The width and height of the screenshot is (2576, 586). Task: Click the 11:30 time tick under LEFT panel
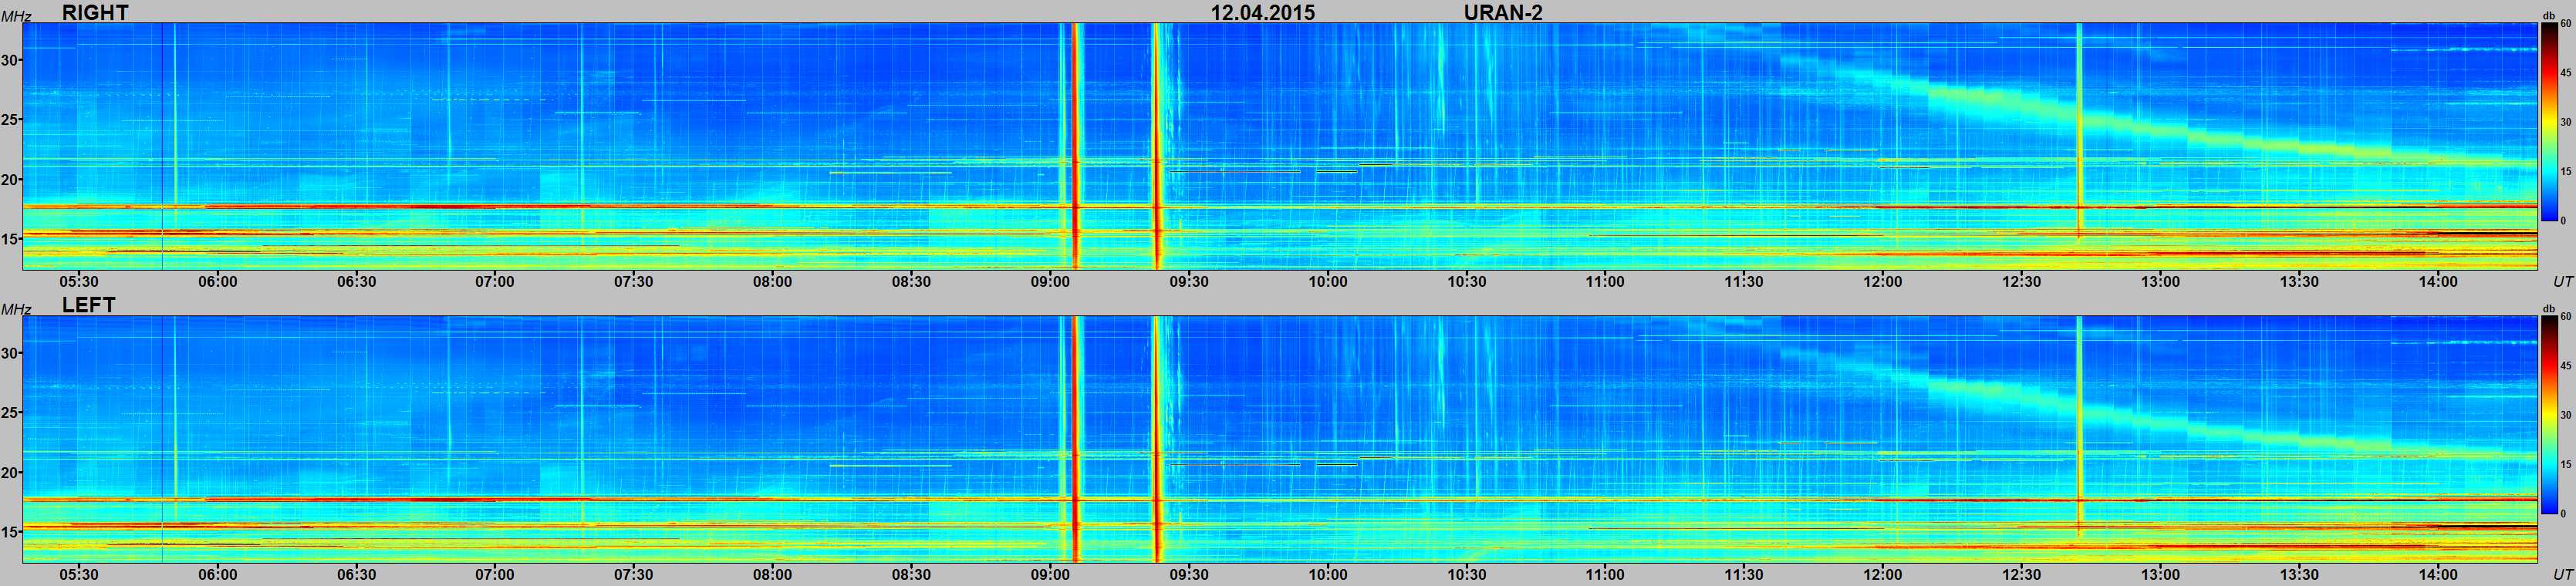click(x=1744, y=575)
